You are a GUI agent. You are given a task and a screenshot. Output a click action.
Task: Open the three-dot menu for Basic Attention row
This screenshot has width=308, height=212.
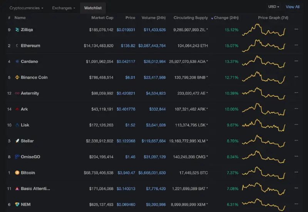pyautogui.click(x=296, y=188)
